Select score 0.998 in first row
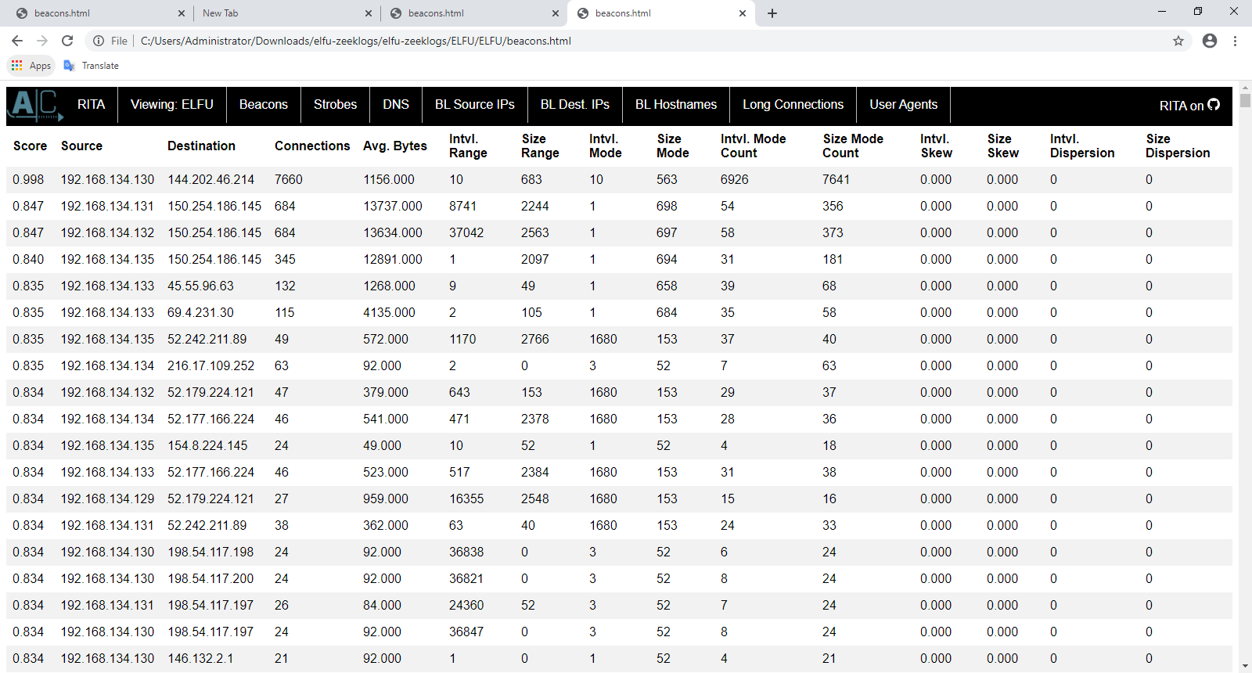 28,180
